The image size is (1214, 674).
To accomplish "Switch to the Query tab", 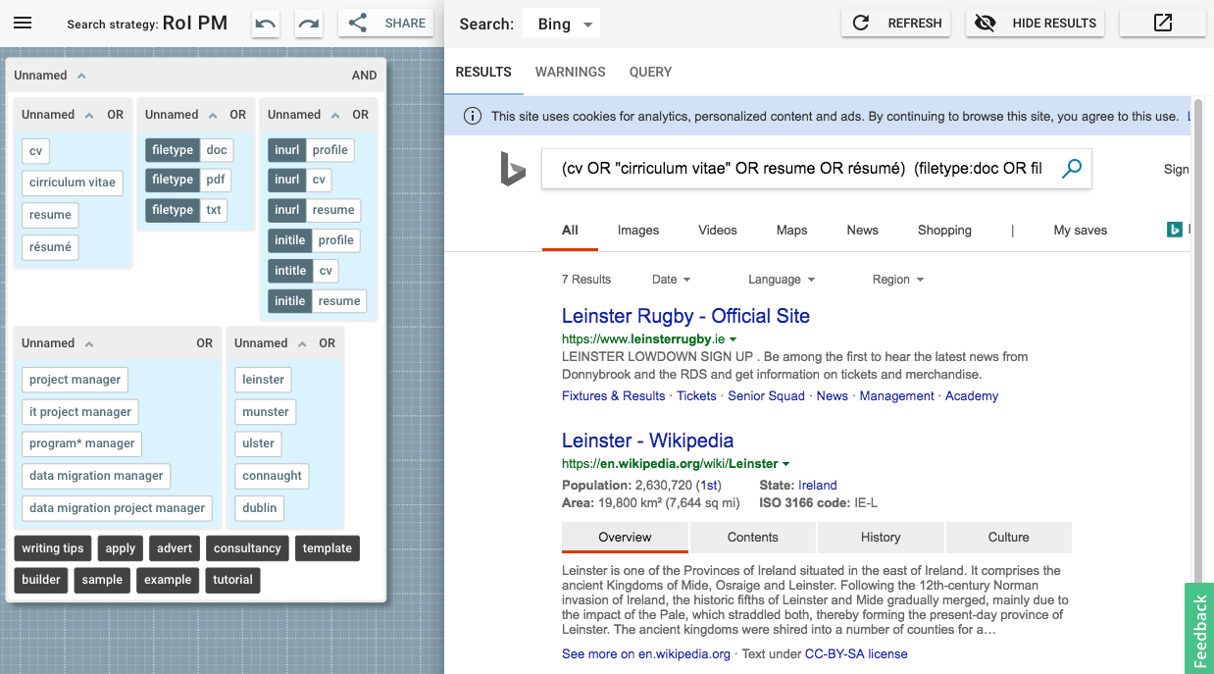I will (650, 72).
